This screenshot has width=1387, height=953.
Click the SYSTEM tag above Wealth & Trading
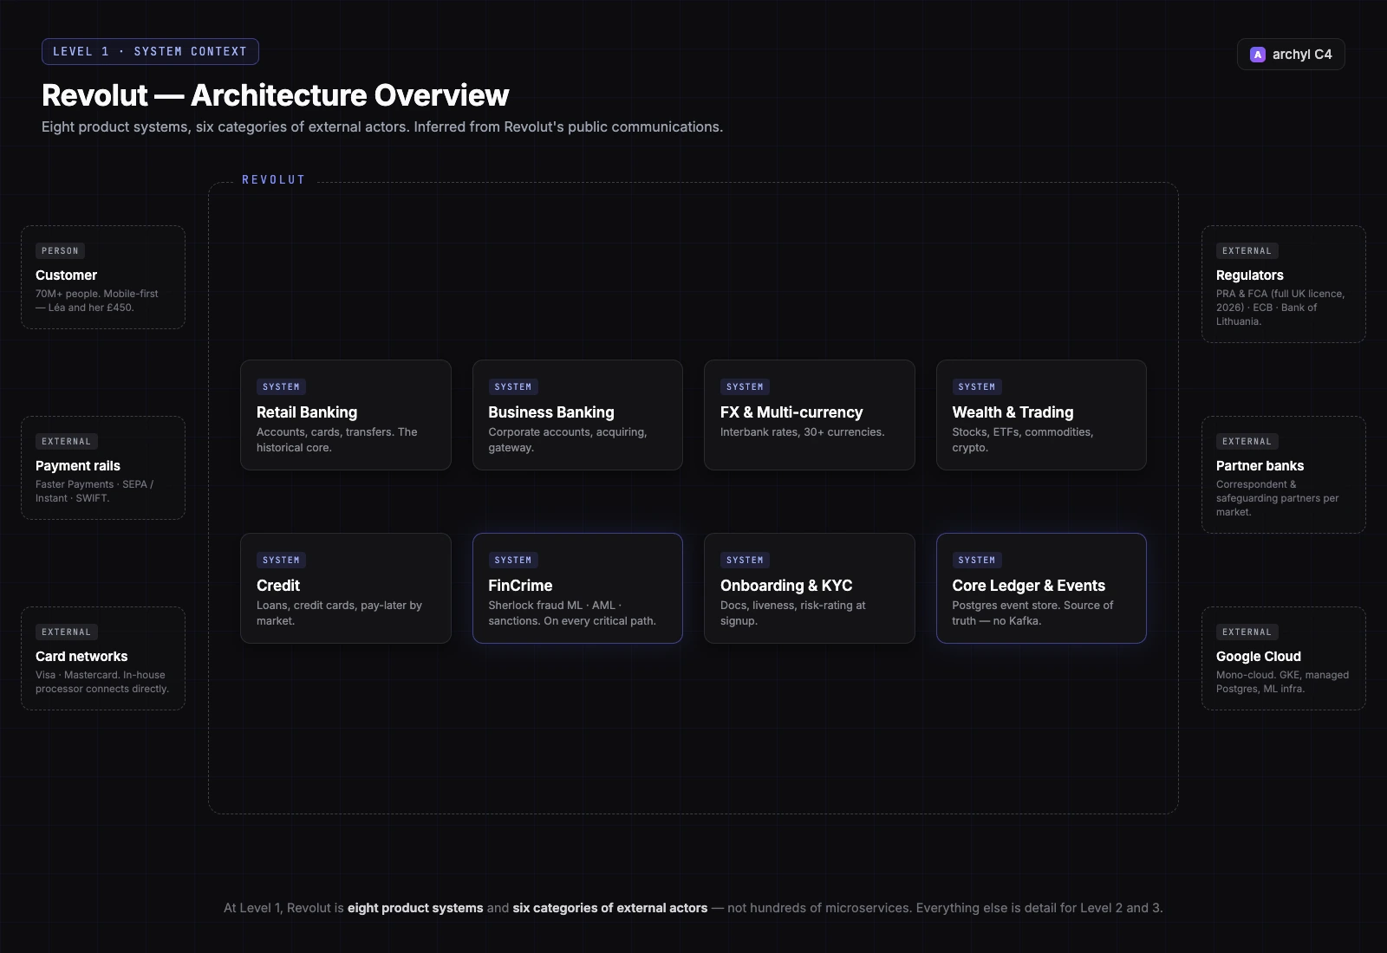977,387
